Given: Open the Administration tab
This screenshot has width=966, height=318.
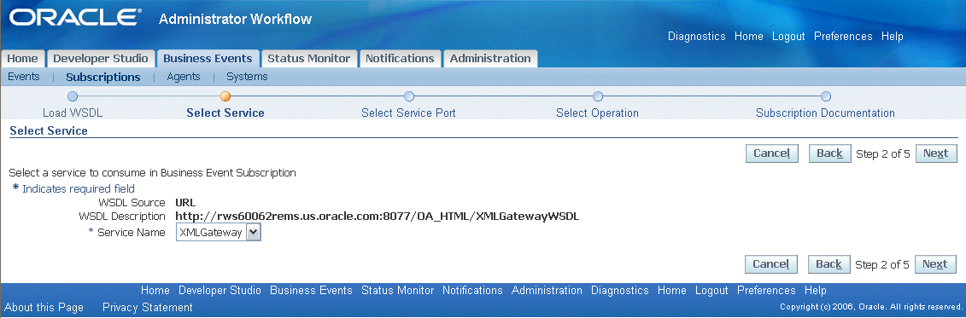Looking at the screenshot, I should 490,59.
